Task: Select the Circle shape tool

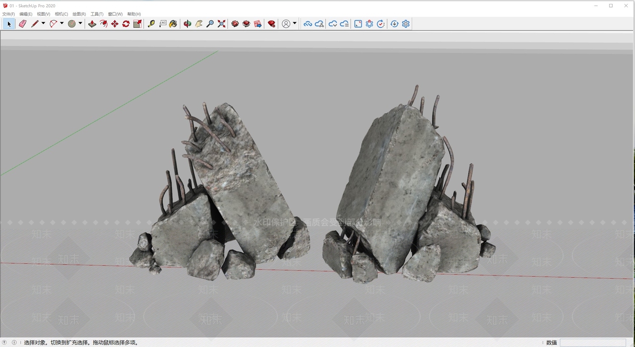Action: click(x=72, y=24)
